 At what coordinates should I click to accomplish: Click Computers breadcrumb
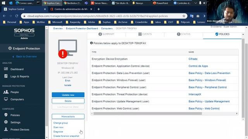click(107, 29)
